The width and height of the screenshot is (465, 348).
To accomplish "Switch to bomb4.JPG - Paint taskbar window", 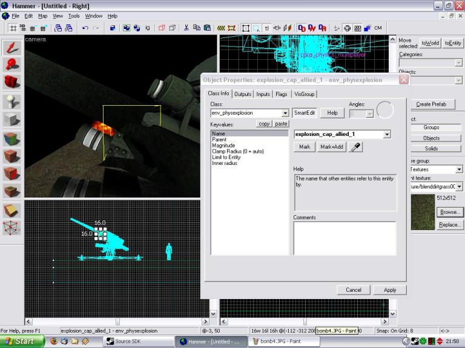I will [285, 341].
